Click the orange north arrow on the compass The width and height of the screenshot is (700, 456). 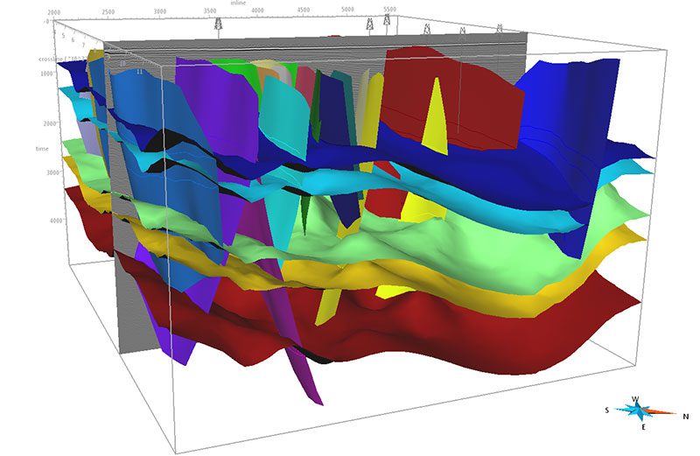661,411
